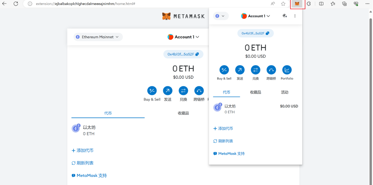The height and width of the screenshot is (185, 373).
Task: Add this page to favorites star
Action: coord(283,4)
